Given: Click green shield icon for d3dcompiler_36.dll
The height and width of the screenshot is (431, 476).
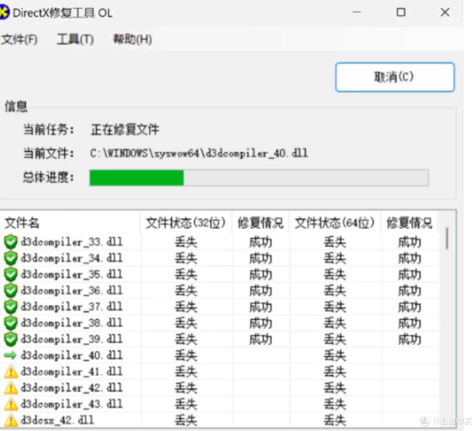Looking at the screenshot, I should pos(11,290).
